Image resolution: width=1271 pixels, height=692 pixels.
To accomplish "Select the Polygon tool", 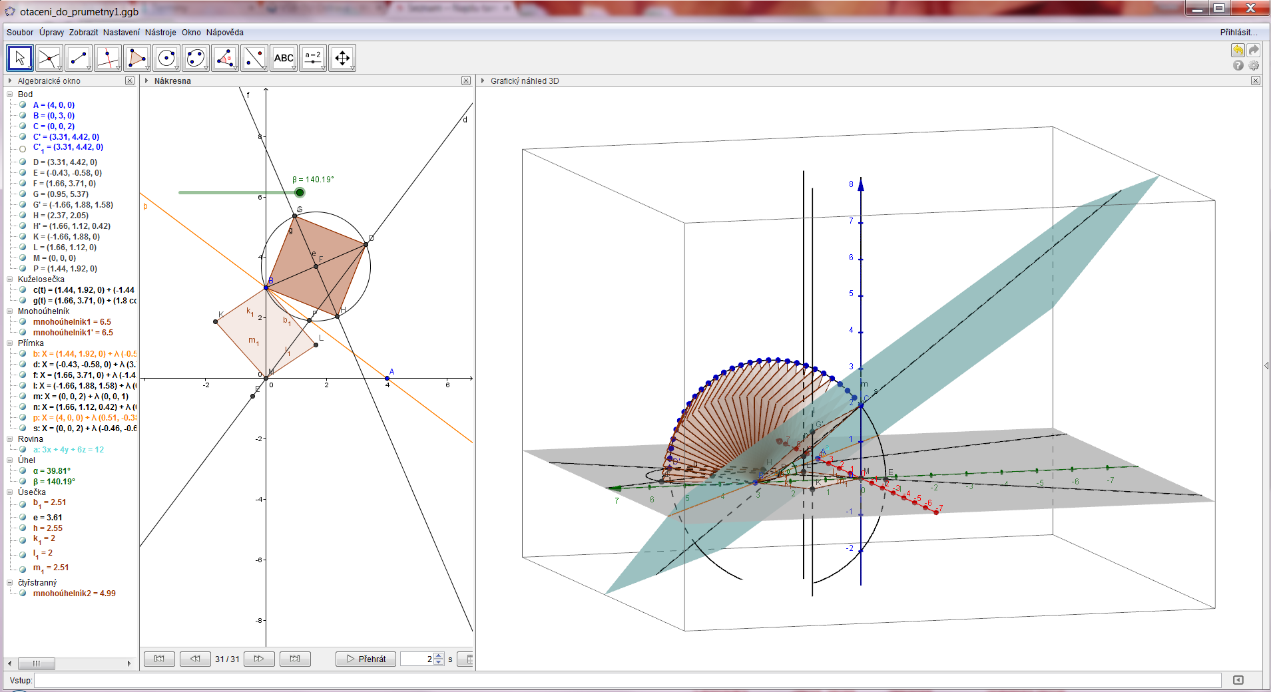I will pos(137,58).
